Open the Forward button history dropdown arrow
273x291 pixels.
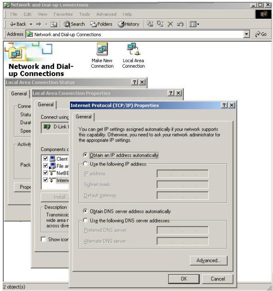[46, 24]
